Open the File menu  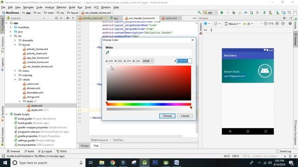point(3,7)
